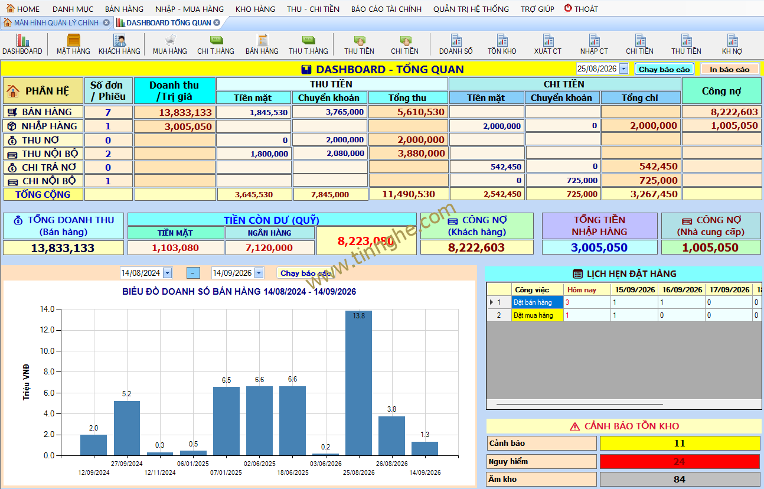
Task: Open the Dashboard toolbar icon
Action: (x=22, y=44)
